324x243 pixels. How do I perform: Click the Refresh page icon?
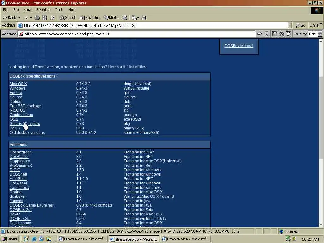point(44,18)
